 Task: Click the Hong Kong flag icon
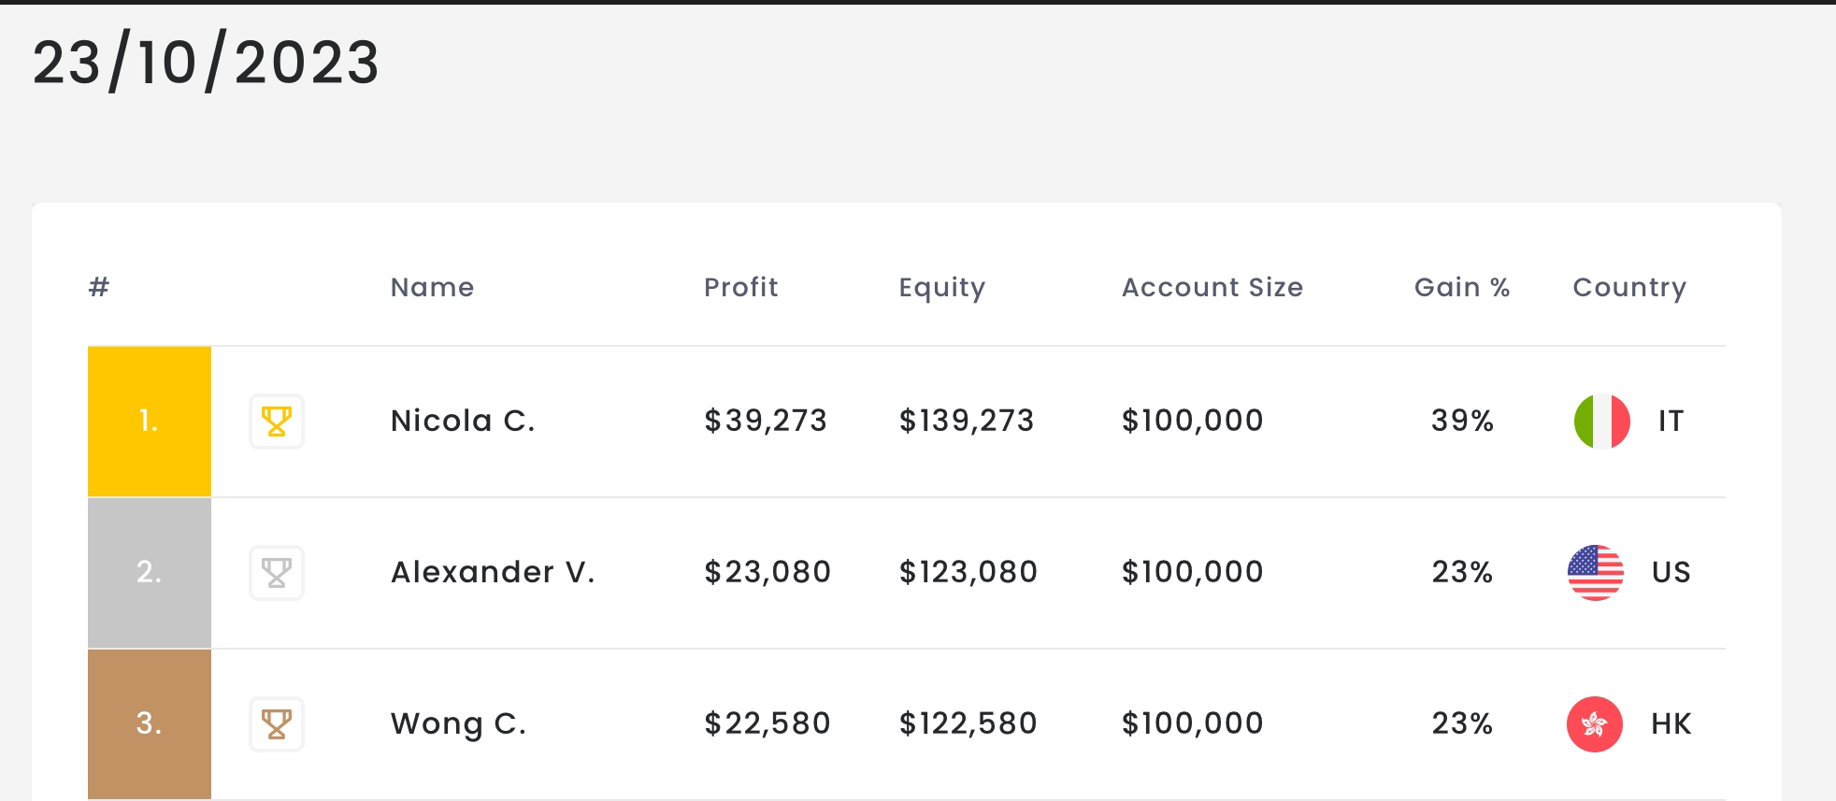1595,724
